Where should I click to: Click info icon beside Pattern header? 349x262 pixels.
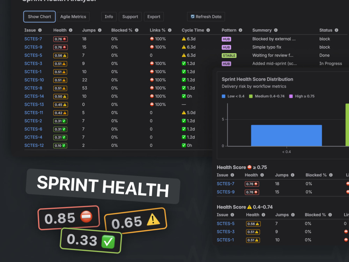240,30
